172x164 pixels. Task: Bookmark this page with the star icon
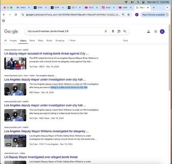click(x=128, y=15)
